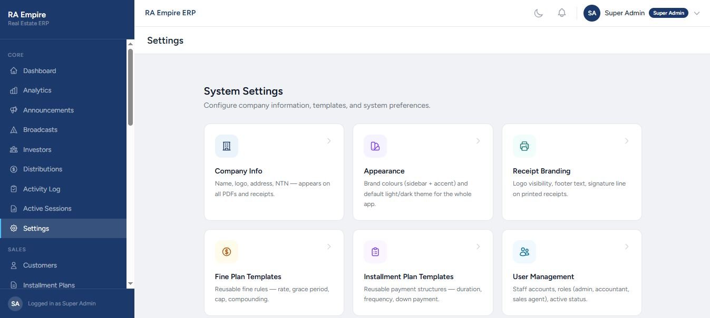This screenshot has width=710, height=318.
Task: Click the chevron arrow on Appearance card
Action: [x=478, y=141]
